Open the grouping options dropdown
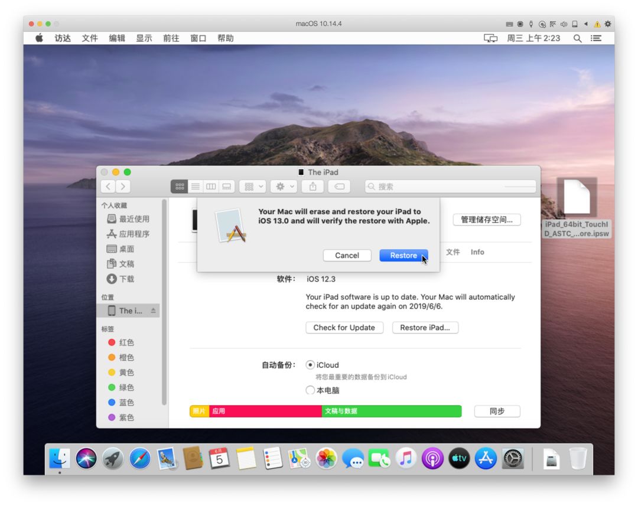This screenshot has height=506, width=638. coord(252,186)
